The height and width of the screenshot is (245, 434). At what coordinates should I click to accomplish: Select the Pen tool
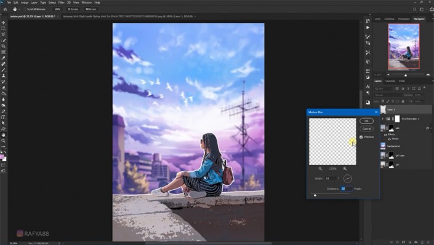pos(3,111)
